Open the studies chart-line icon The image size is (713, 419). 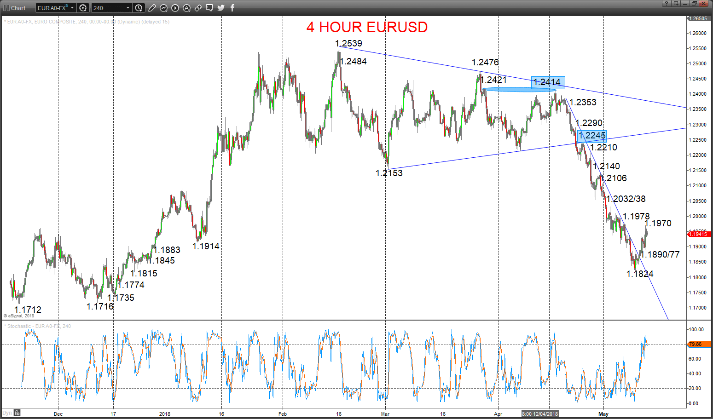163,8
